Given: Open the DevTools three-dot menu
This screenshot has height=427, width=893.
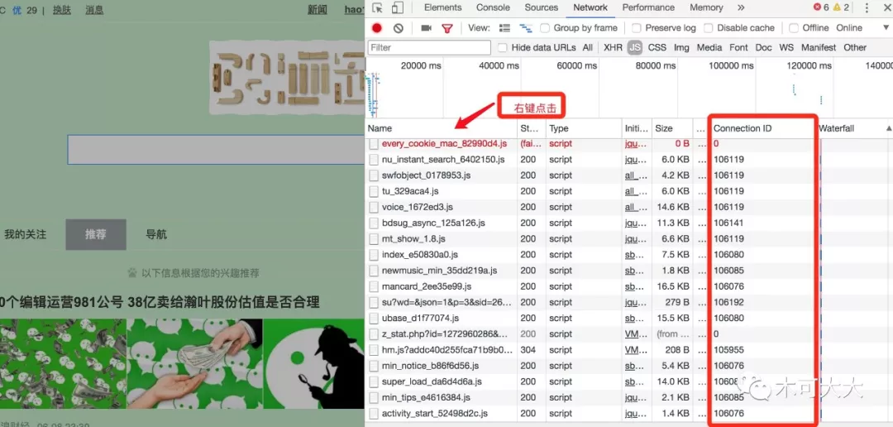Looking at the screenshot, I should 867,7.
